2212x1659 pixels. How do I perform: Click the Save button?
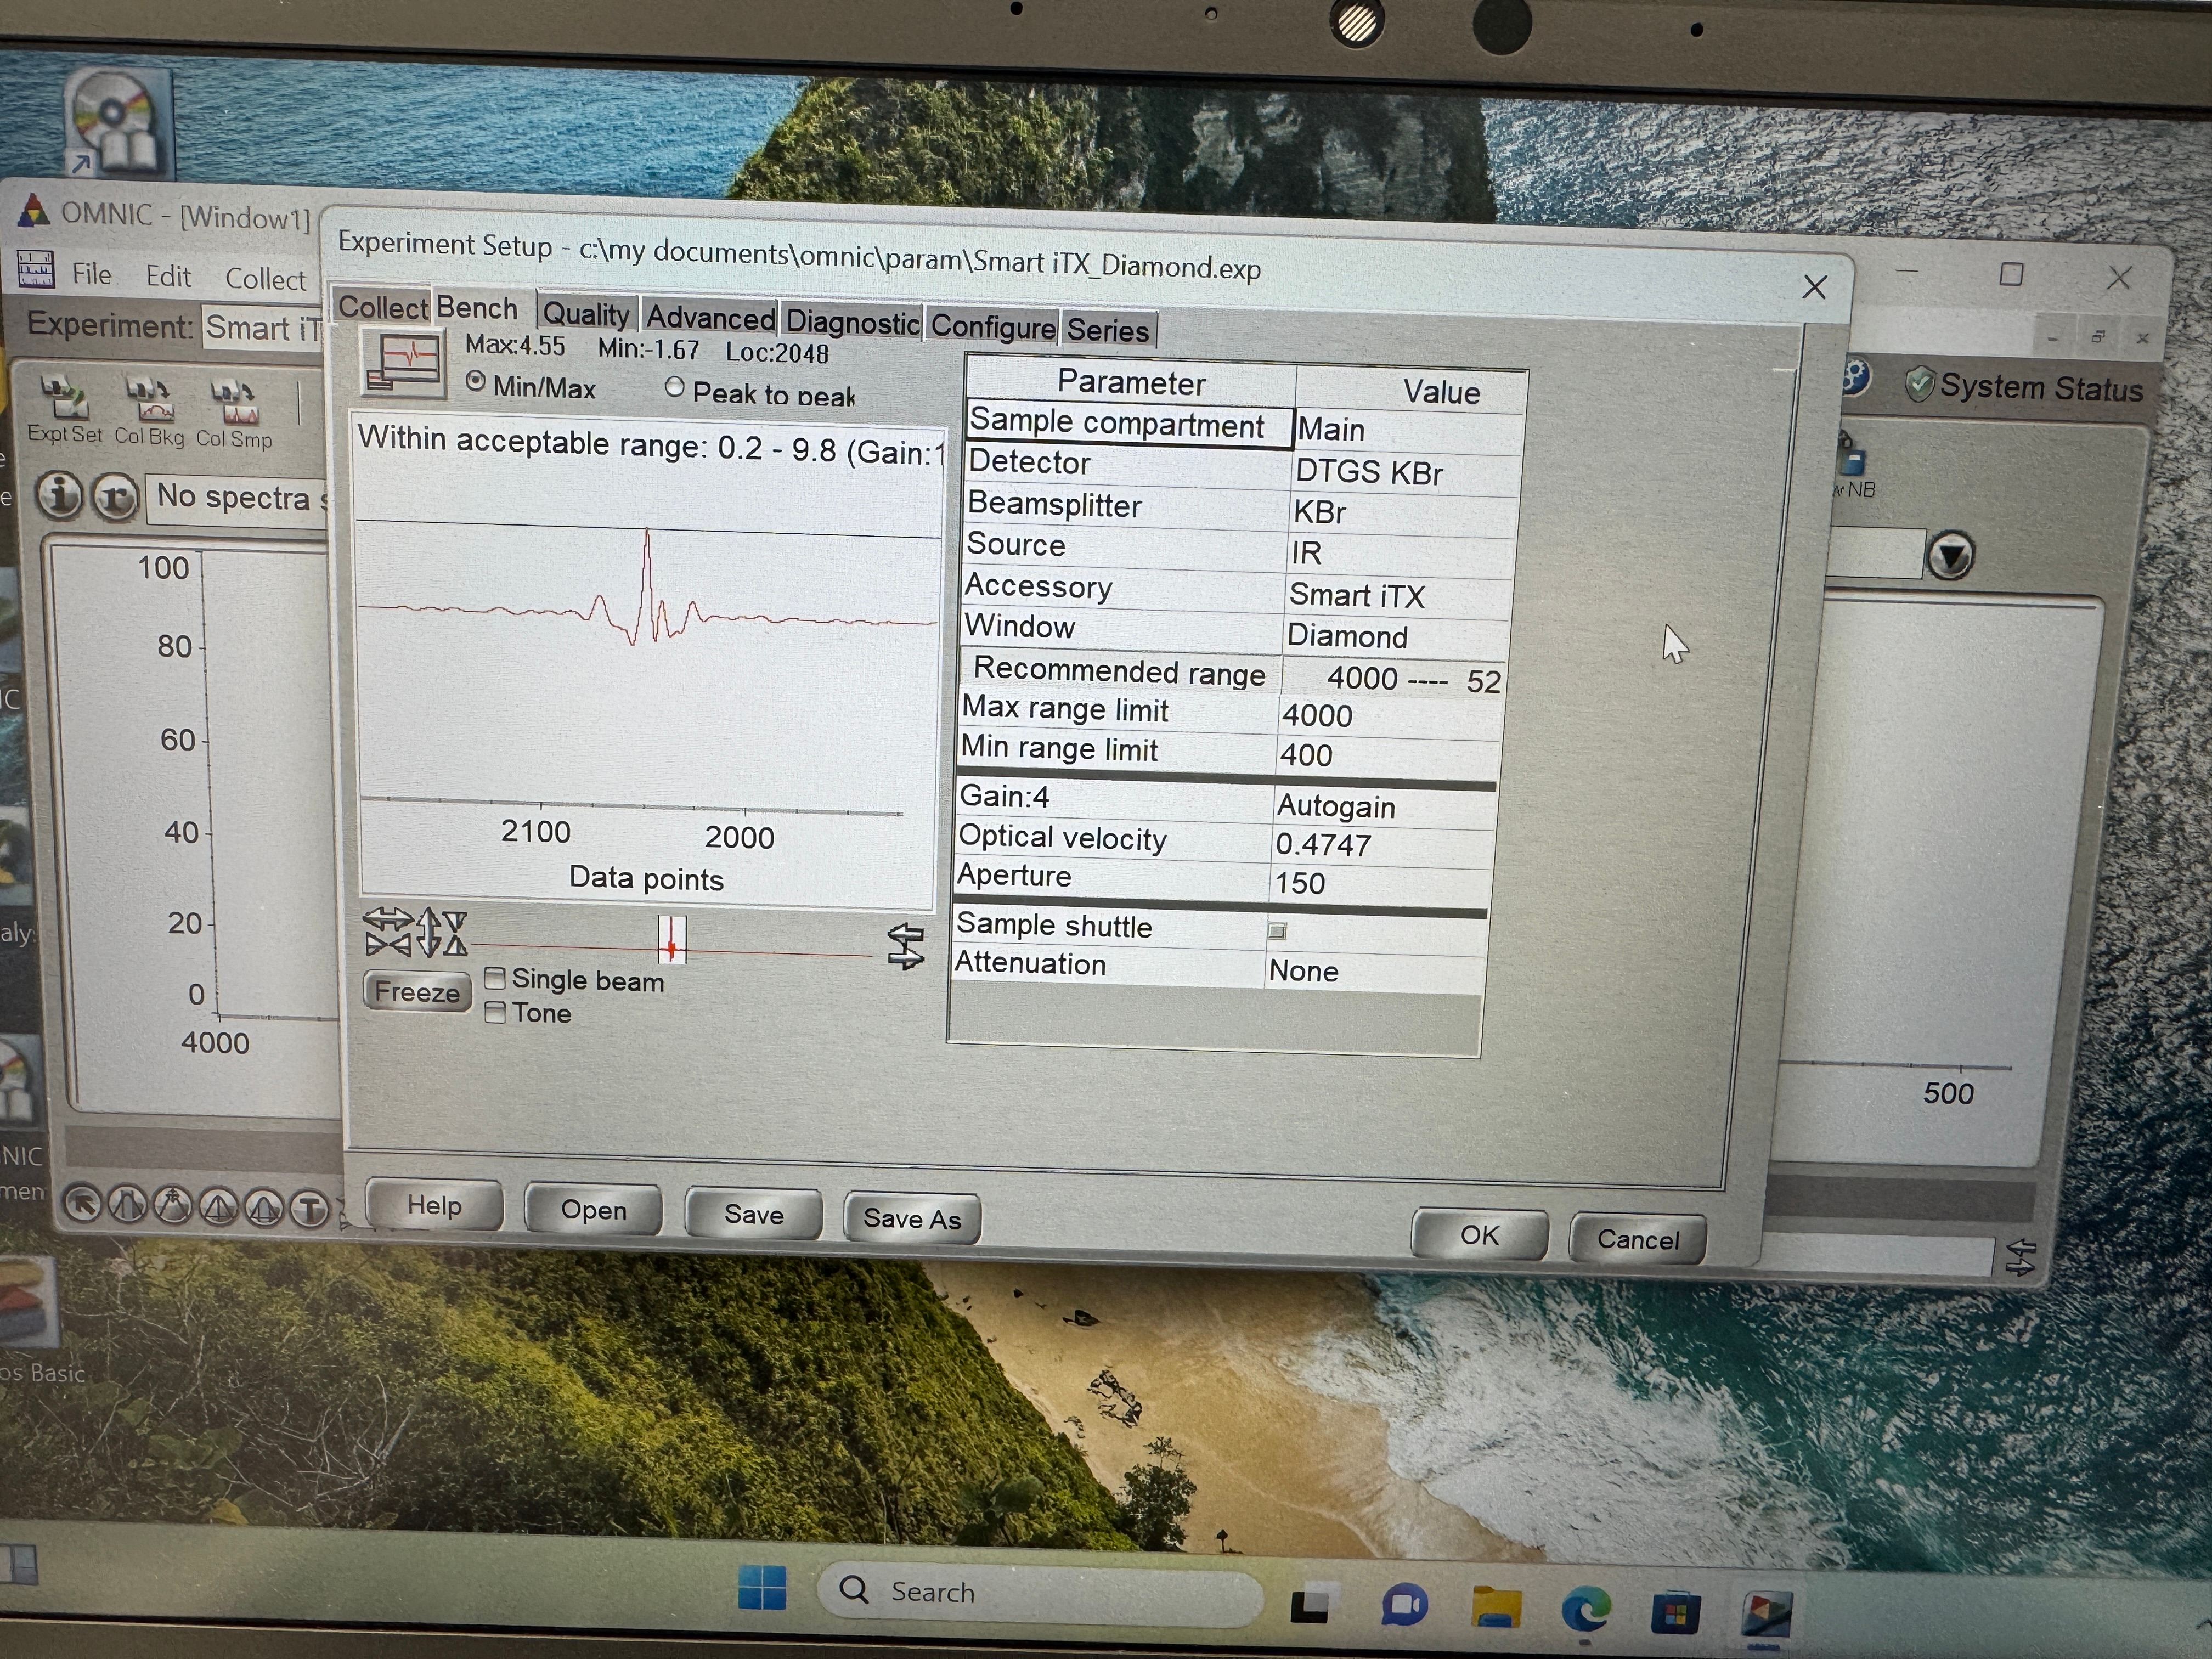753,1214
